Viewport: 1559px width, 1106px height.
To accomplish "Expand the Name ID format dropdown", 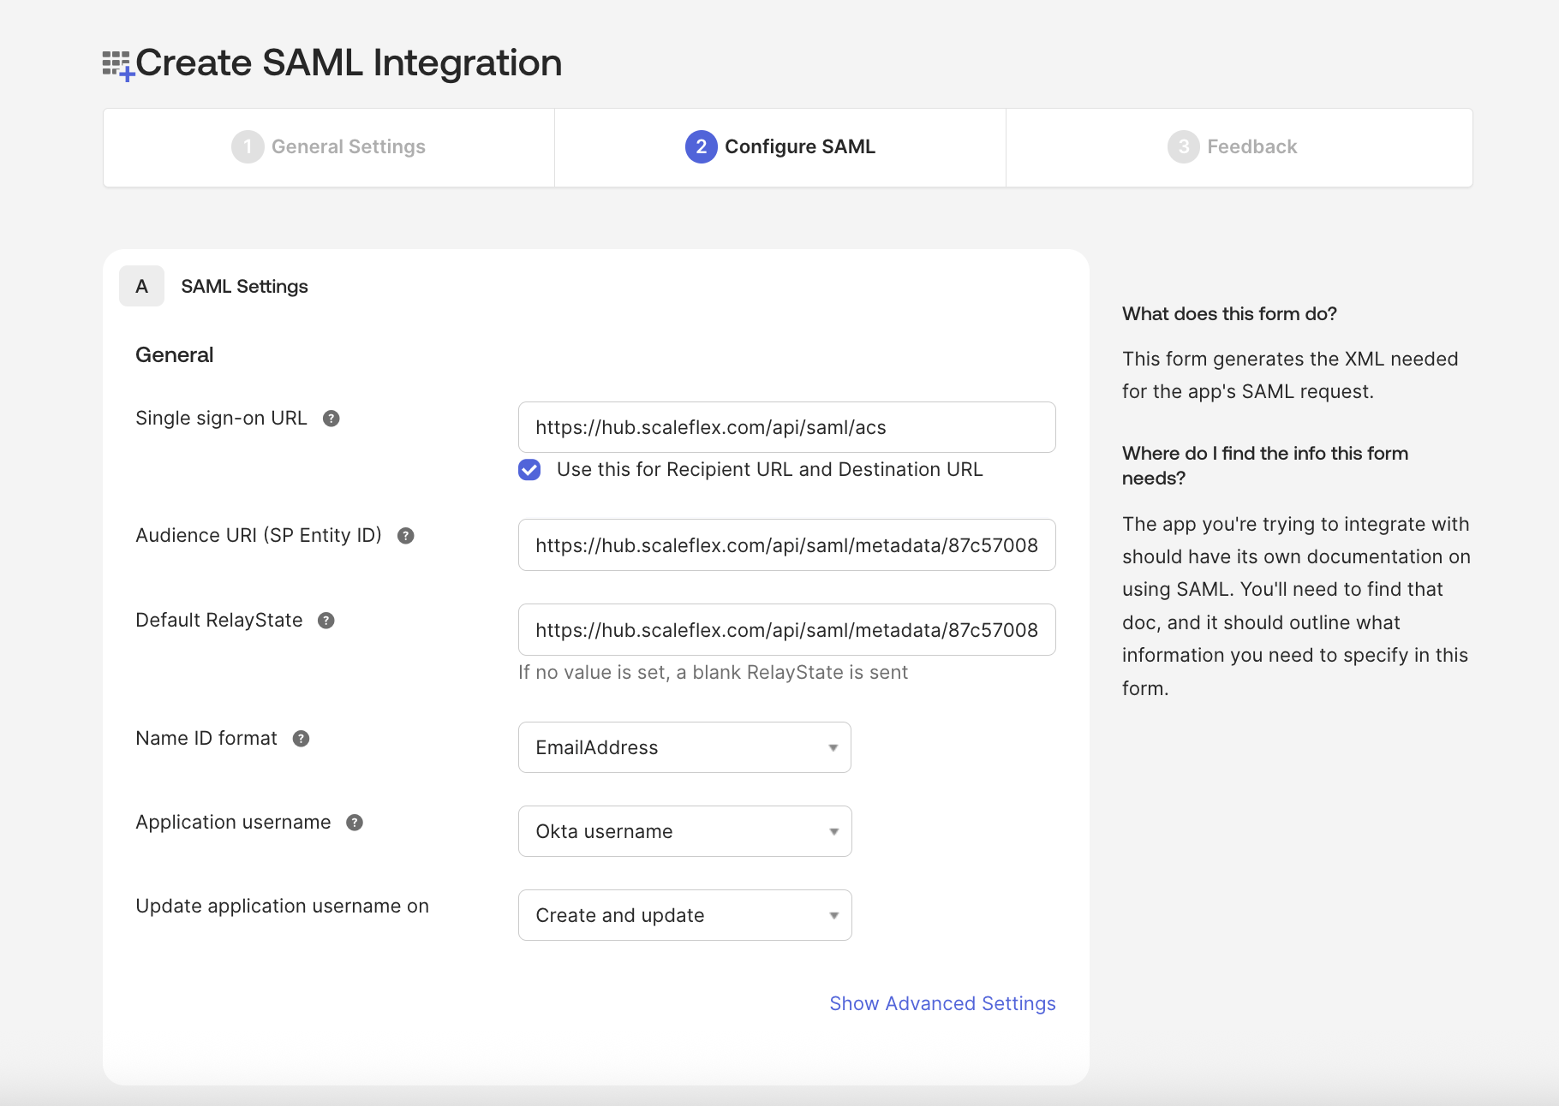I will pyautogui.click(x=684, y=747).
